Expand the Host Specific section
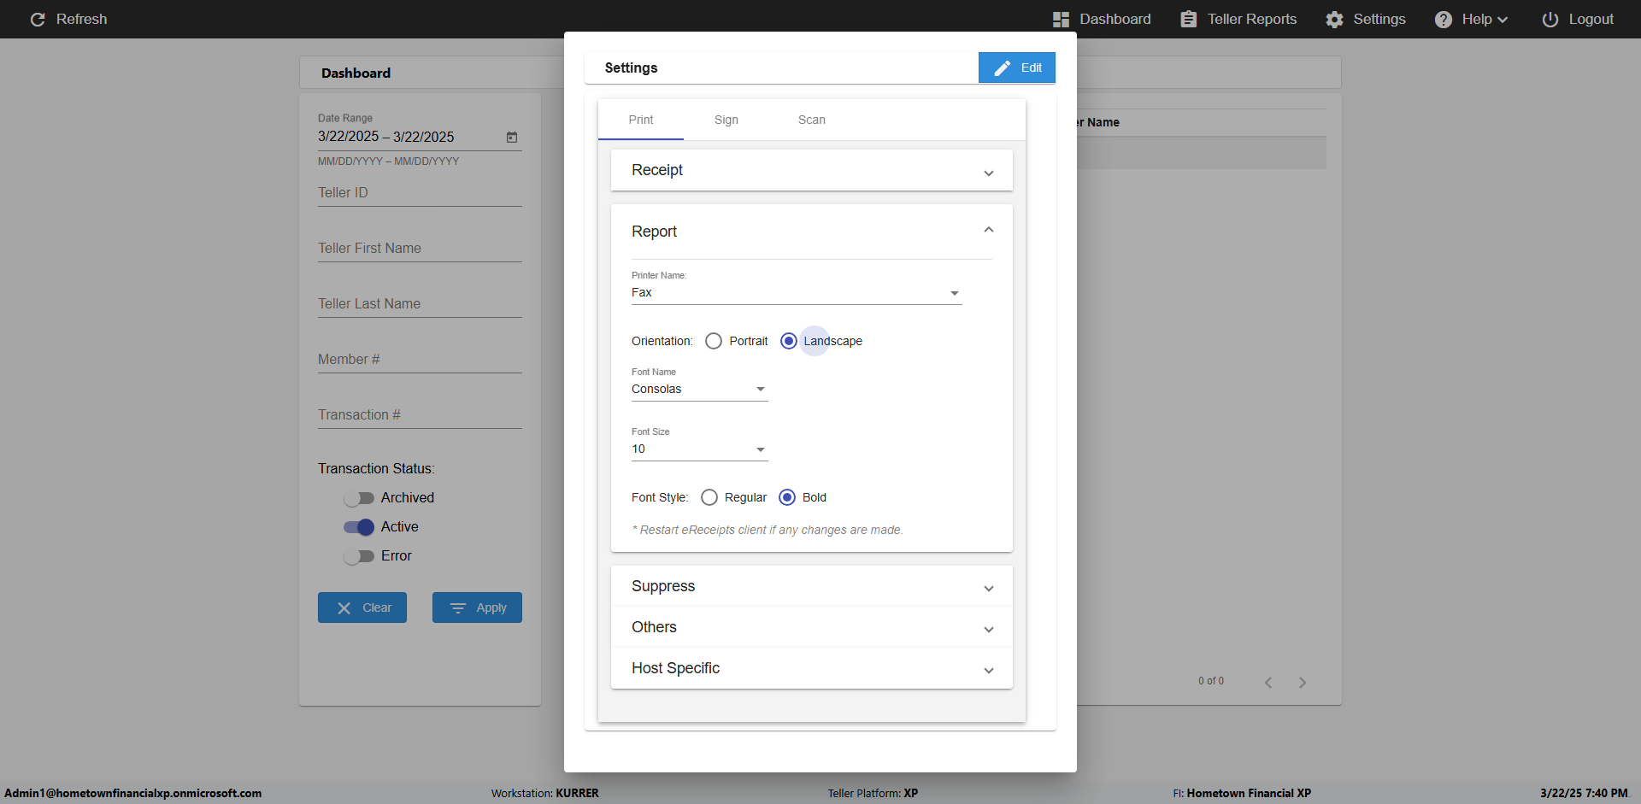 coord(812,668)
